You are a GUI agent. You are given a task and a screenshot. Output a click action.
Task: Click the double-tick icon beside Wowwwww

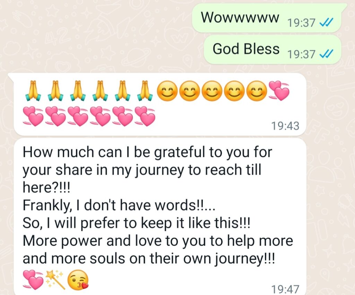pyautogui.click(x=326, y=23)
